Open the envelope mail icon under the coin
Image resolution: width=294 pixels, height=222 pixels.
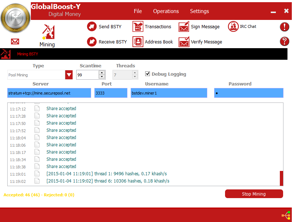tap(15, 41)
